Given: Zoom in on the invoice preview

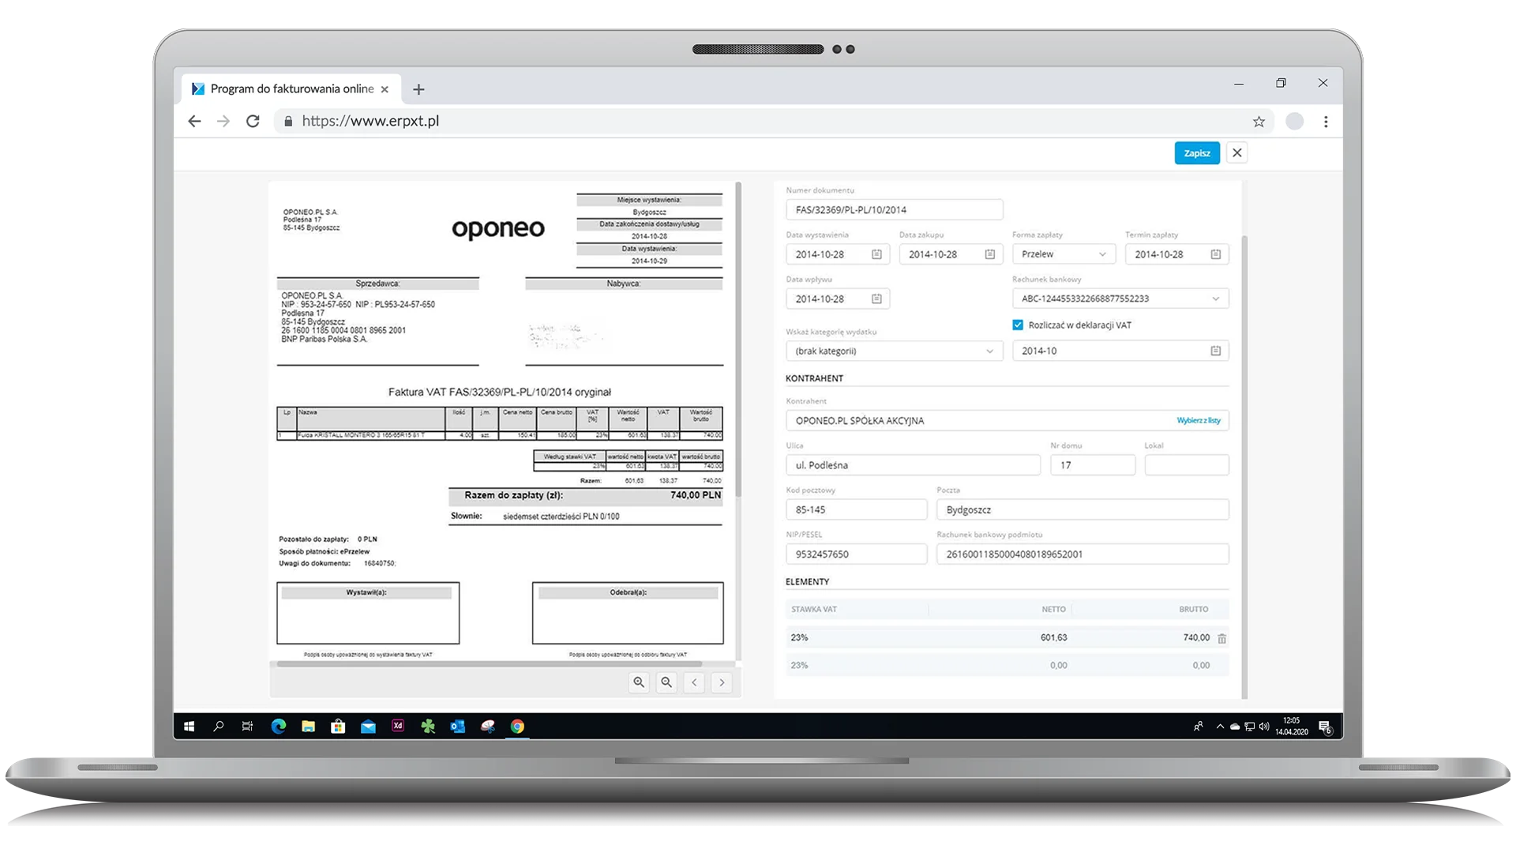Looking at the screenshot, I should 639,682.
